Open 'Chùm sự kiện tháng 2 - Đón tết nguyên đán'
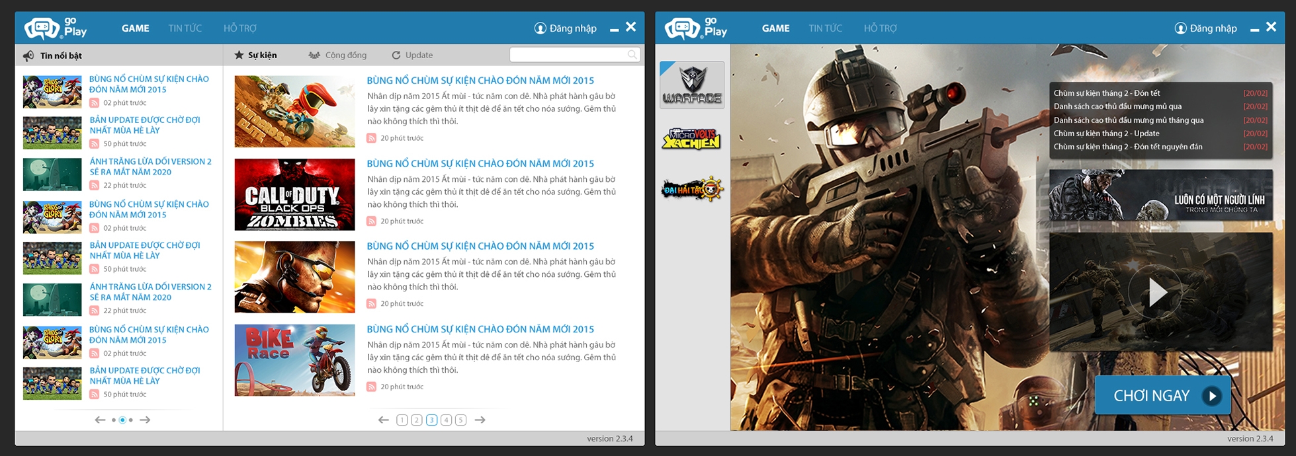The image size is (1296, 456). 1128,147
